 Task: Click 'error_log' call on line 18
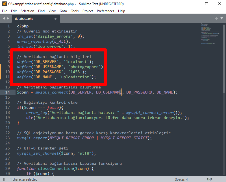coord(37,112)
